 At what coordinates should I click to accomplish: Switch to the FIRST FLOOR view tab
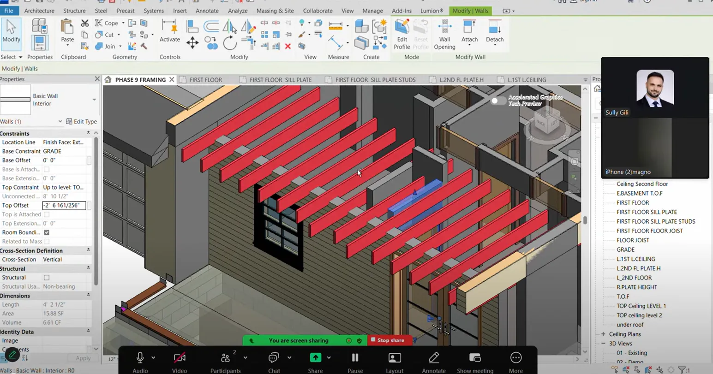205,80
